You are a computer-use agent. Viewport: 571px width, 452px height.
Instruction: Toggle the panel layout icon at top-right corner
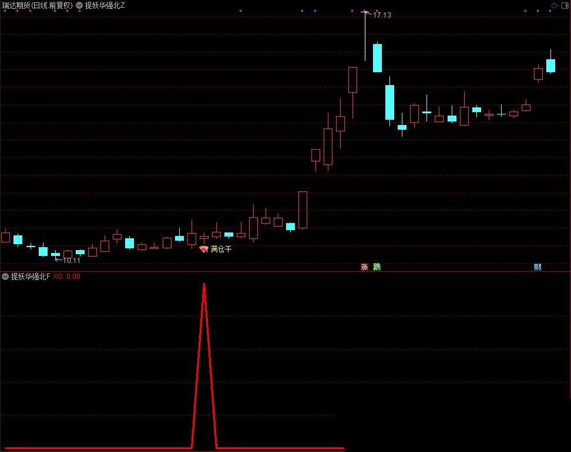tap(564, 5)
